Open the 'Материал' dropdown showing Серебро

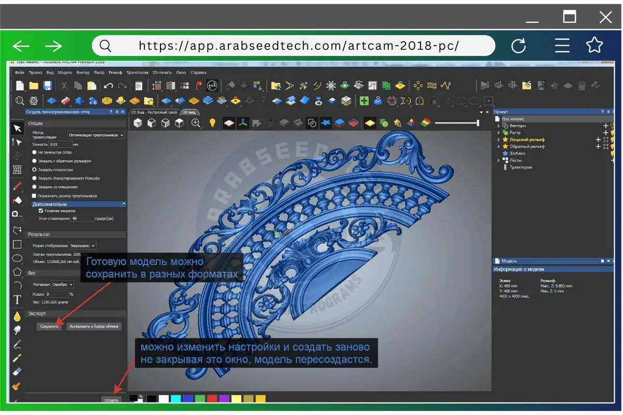pyautogui.click(x=61, y=284)
